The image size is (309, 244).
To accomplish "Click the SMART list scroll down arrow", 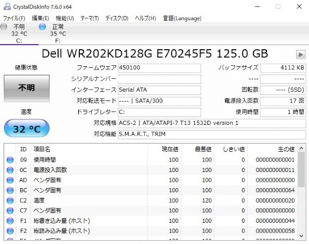I will pyautogui.click(x=301, y=236).
